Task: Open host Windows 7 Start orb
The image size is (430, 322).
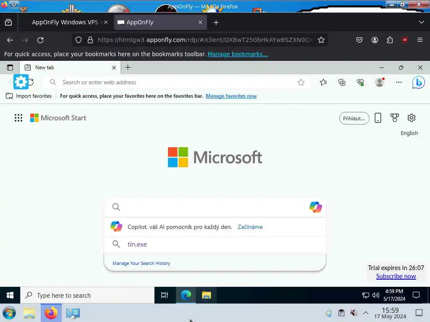Action: [9, 313]
